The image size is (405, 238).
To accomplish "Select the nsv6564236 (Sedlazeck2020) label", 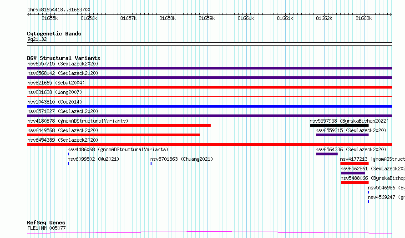I will [351, 149].
